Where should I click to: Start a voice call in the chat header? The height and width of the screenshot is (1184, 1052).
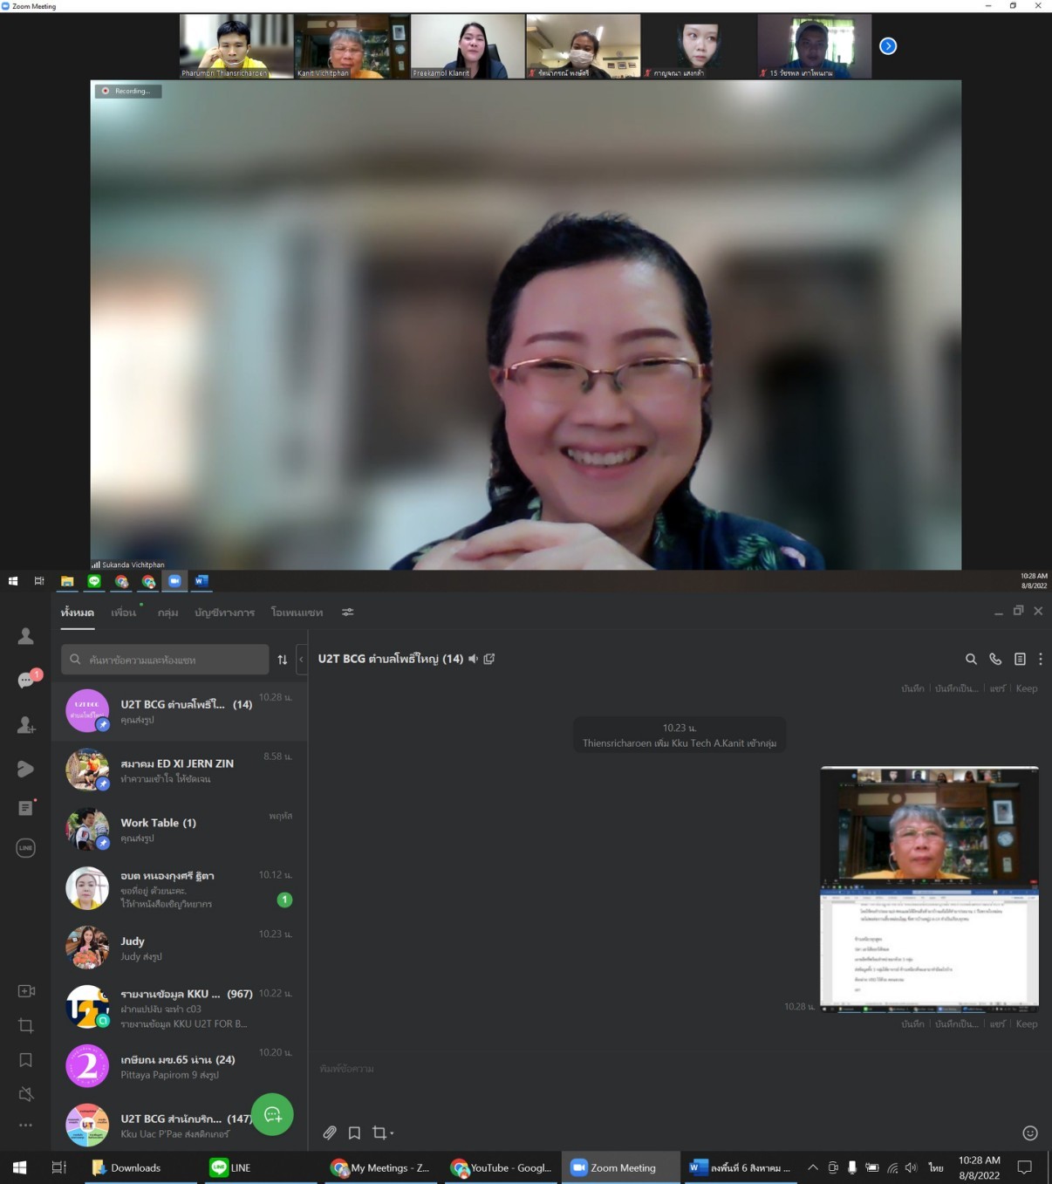(x=995, y=660)
